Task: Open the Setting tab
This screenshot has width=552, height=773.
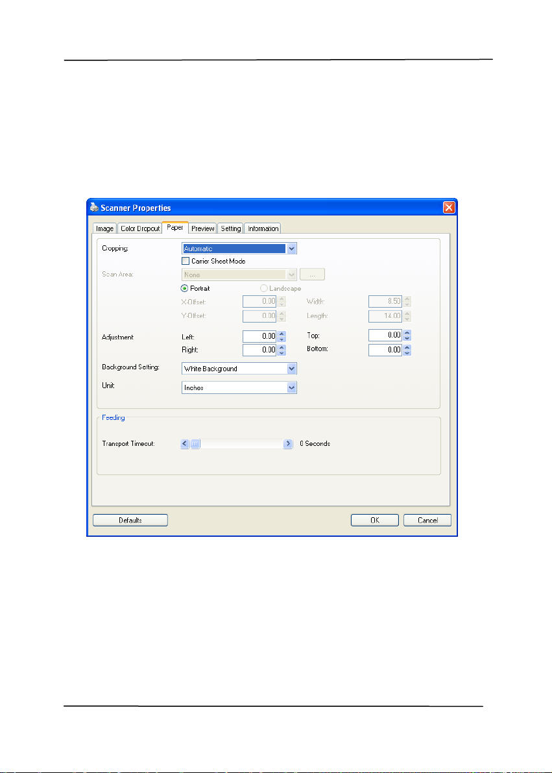Action: (230, 228)
